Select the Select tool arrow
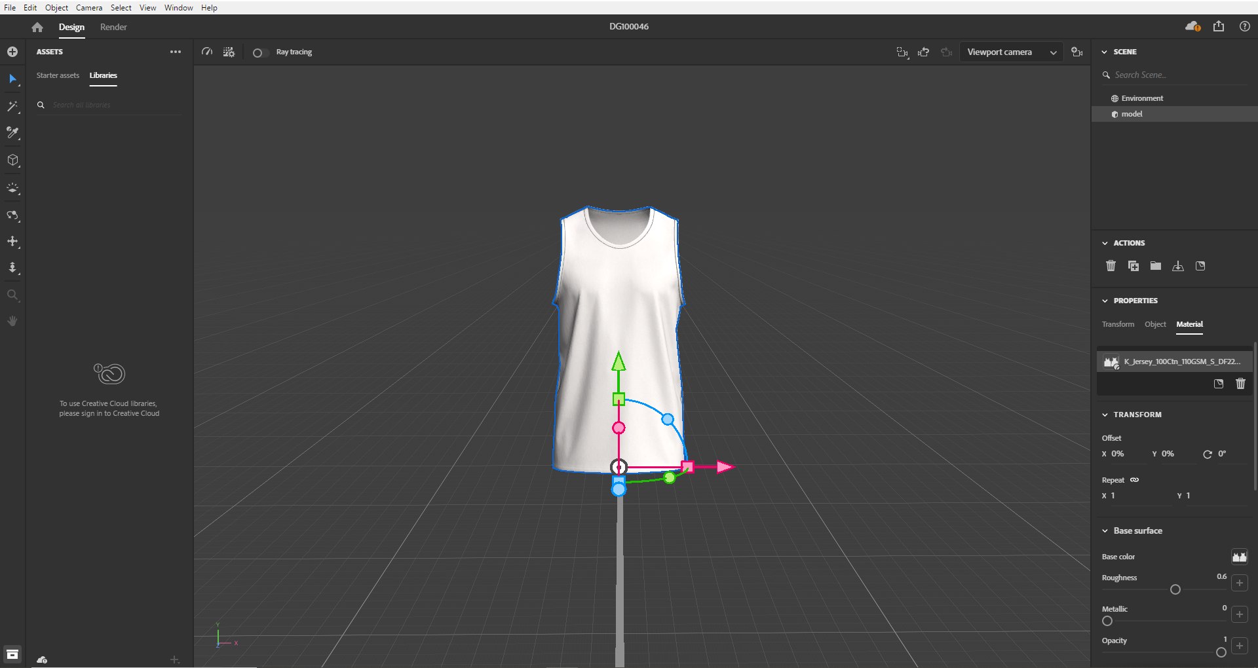Image resolution: width=1258 pixels, height=668 pixels. [12, 79]
